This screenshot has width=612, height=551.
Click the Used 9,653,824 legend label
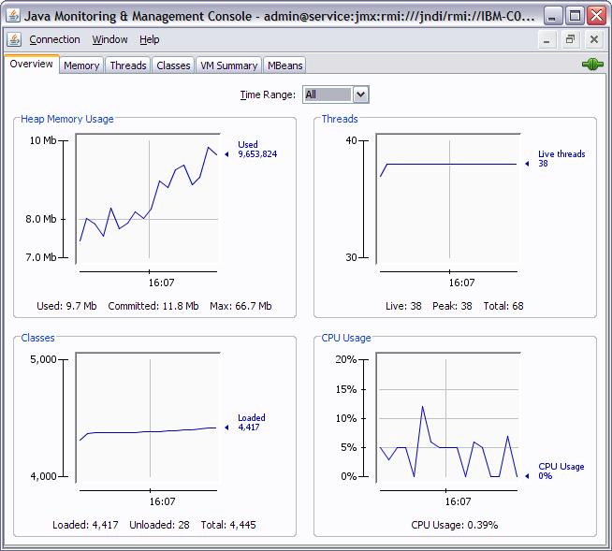click(x=257, y=149)
